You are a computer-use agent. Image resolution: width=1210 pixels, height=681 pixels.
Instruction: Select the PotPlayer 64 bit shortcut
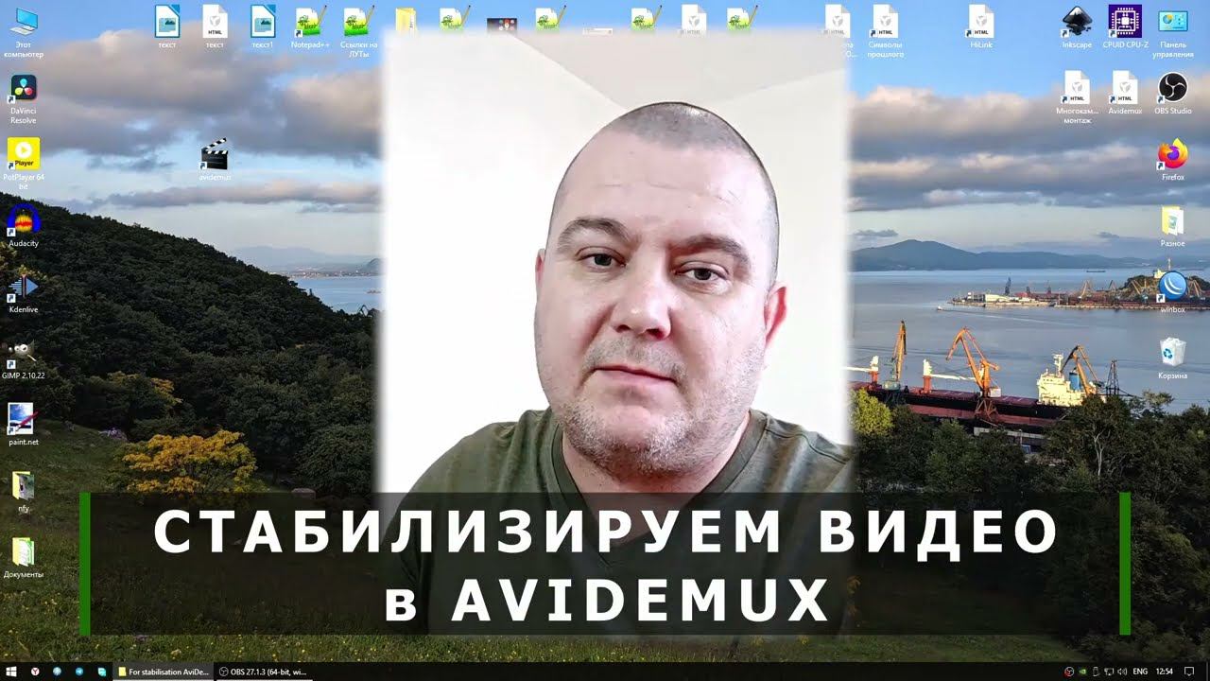[23, 163]
